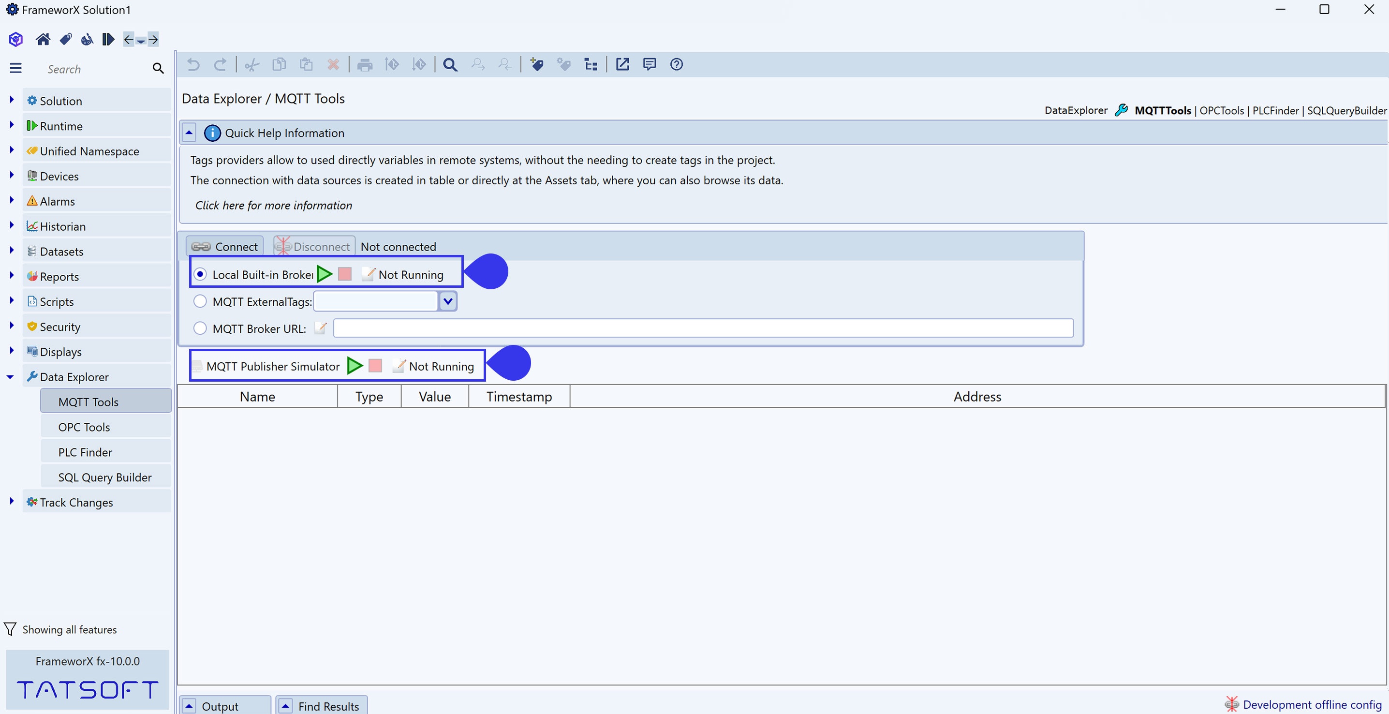The image size is (1389, 714).
Task: Stop the Local Built-in Broker
Action: [x=345, y=274]
